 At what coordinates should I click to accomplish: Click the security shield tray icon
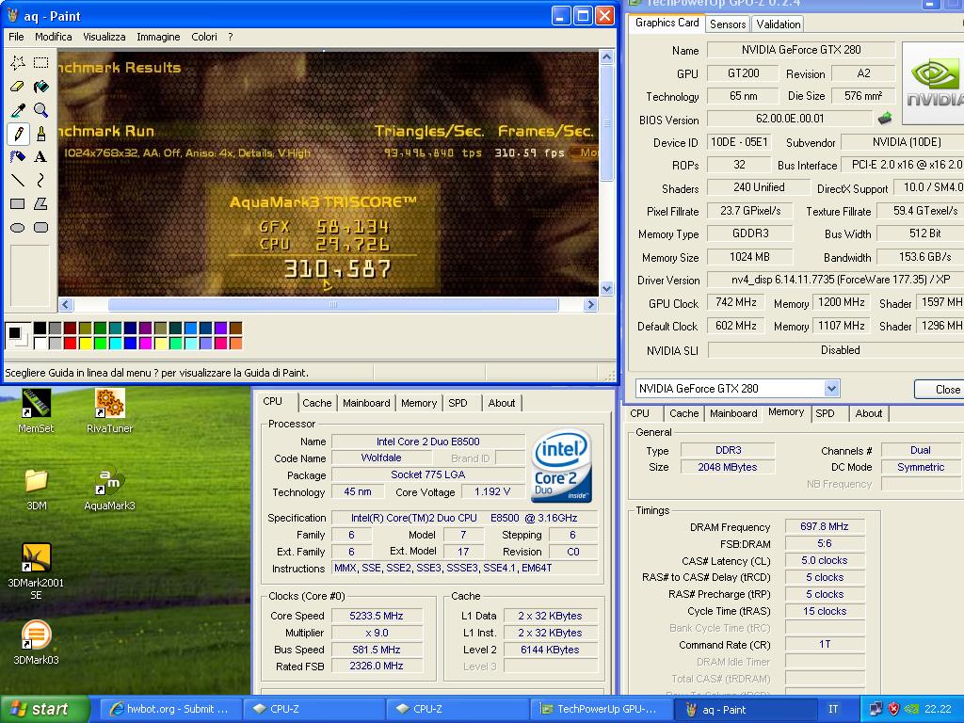click(x=894, y=709)
